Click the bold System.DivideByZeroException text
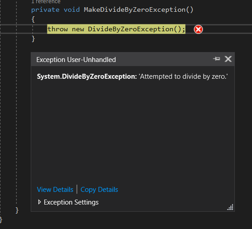The width and height of the screenshot is (252, 229). pyautogui.click(x=87, y=76)
